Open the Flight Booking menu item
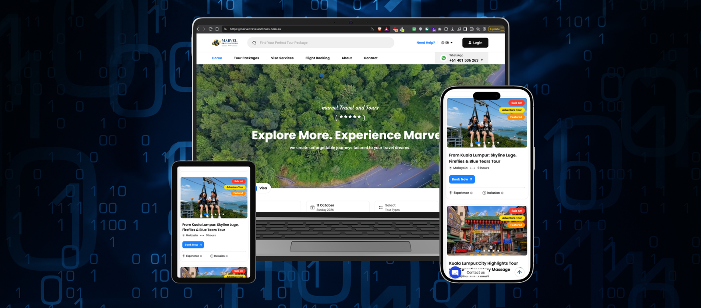 click(x=318, y=58)
